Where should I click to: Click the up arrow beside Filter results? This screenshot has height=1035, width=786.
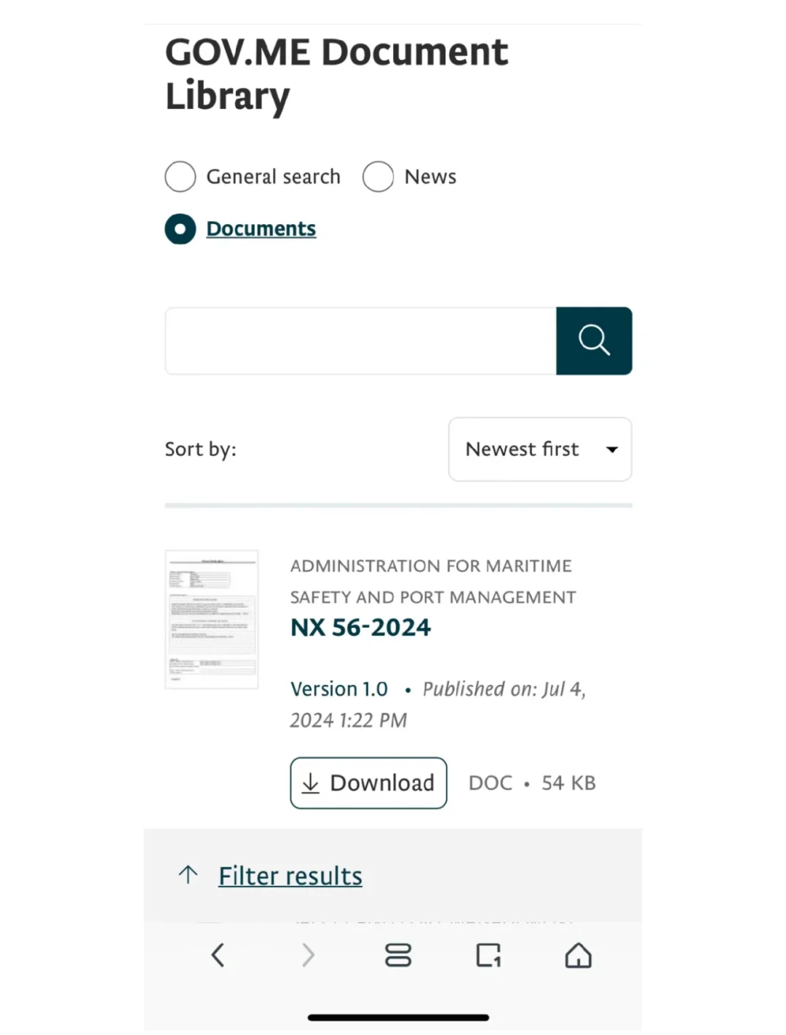pos(188,875)
